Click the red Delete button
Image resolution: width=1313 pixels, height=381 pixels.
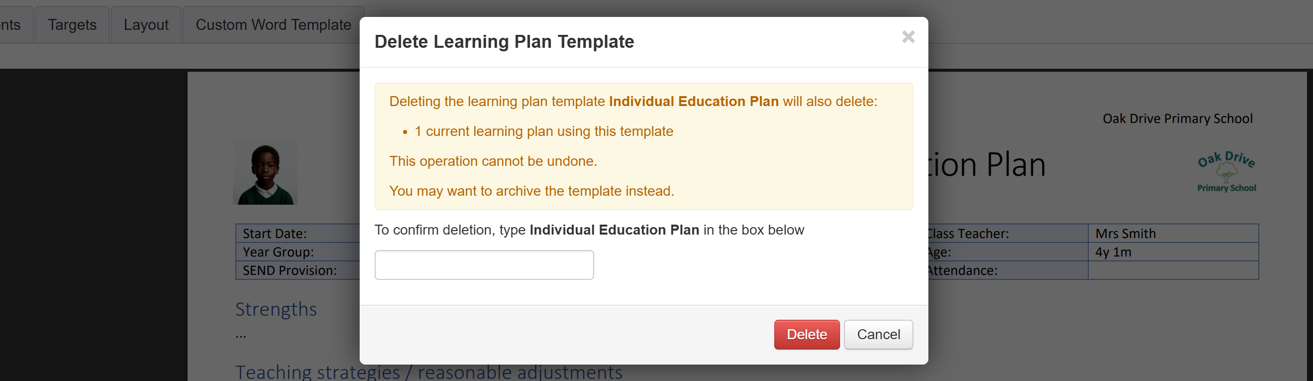pyautogui.click(x=806, y=334)
